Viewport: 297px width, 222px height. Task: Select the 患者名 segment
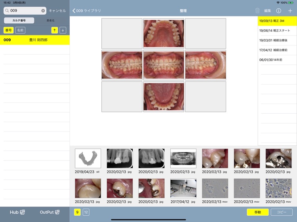point(50,21)
